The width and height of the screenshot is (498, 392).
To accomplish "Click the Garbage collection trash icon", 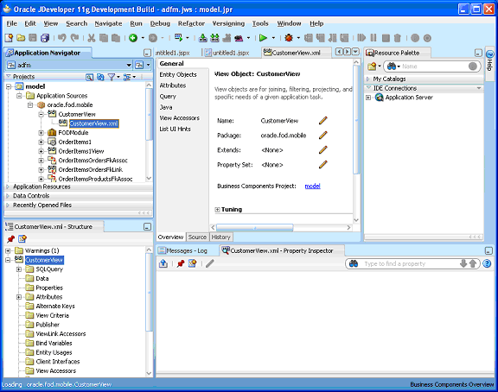I will tap(398, 38).
